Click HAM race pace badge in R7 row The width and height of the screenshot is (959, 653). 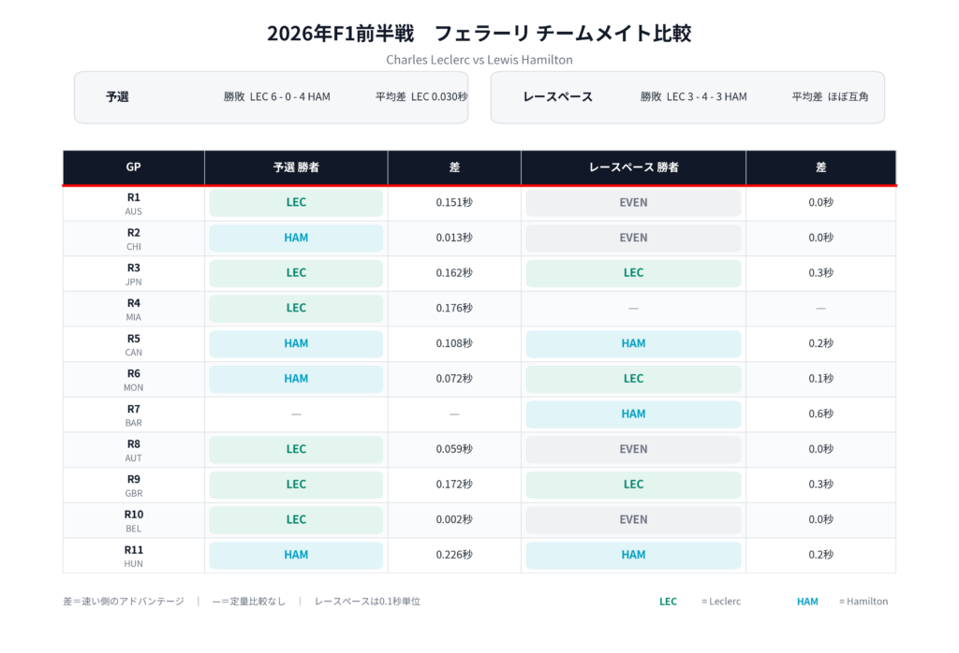tap(634, 414)
